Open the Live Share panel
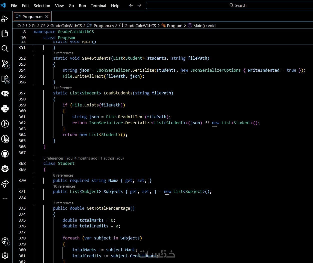Screen dimensions: 313x263 (x=5, y=184)
